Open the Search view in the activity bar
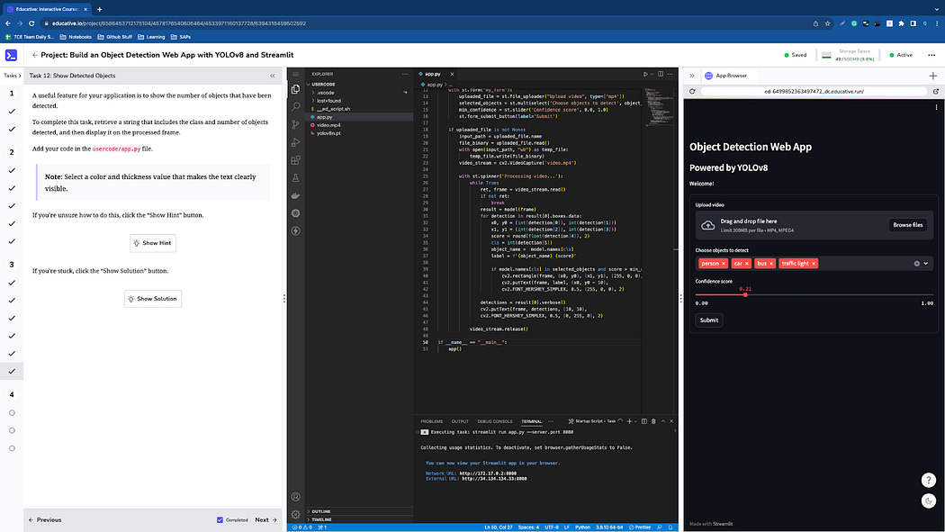 tap(295, 106)
